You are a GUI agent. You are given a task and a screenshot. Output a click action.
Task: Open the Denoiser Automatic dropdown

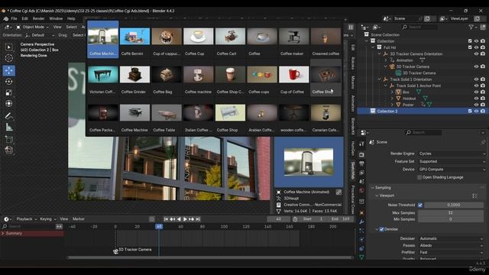point(452,238)
